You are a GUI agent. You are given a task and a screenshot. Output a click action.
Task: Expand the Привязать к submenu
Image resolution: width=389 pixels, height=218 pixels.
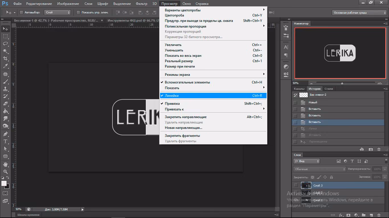(213, 109)
